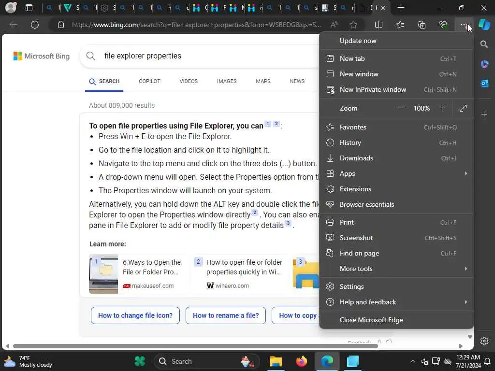Switch to the MAPS tab
Screen dimensions: 495x371
click(263, 81)
